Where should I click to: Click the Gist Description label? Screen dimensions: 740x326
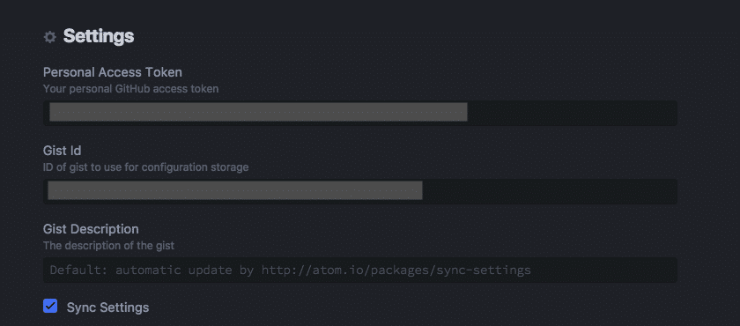tap(91, 229)
